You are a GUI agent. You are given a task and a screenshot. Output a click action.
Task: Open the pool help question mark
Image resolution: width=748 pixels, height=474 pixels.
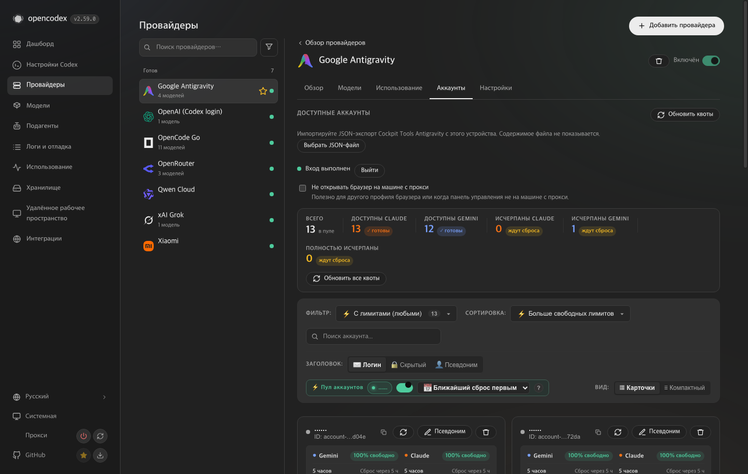(539, 388)
